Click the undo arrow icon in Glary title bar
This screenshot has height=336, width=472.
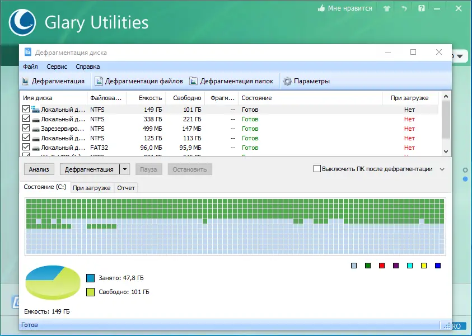tap(404, 8)
